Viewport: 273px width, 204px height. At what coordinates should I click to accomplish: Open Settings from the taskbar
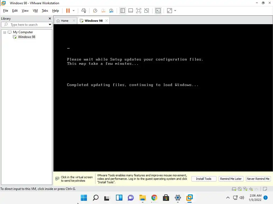[178, 198]
